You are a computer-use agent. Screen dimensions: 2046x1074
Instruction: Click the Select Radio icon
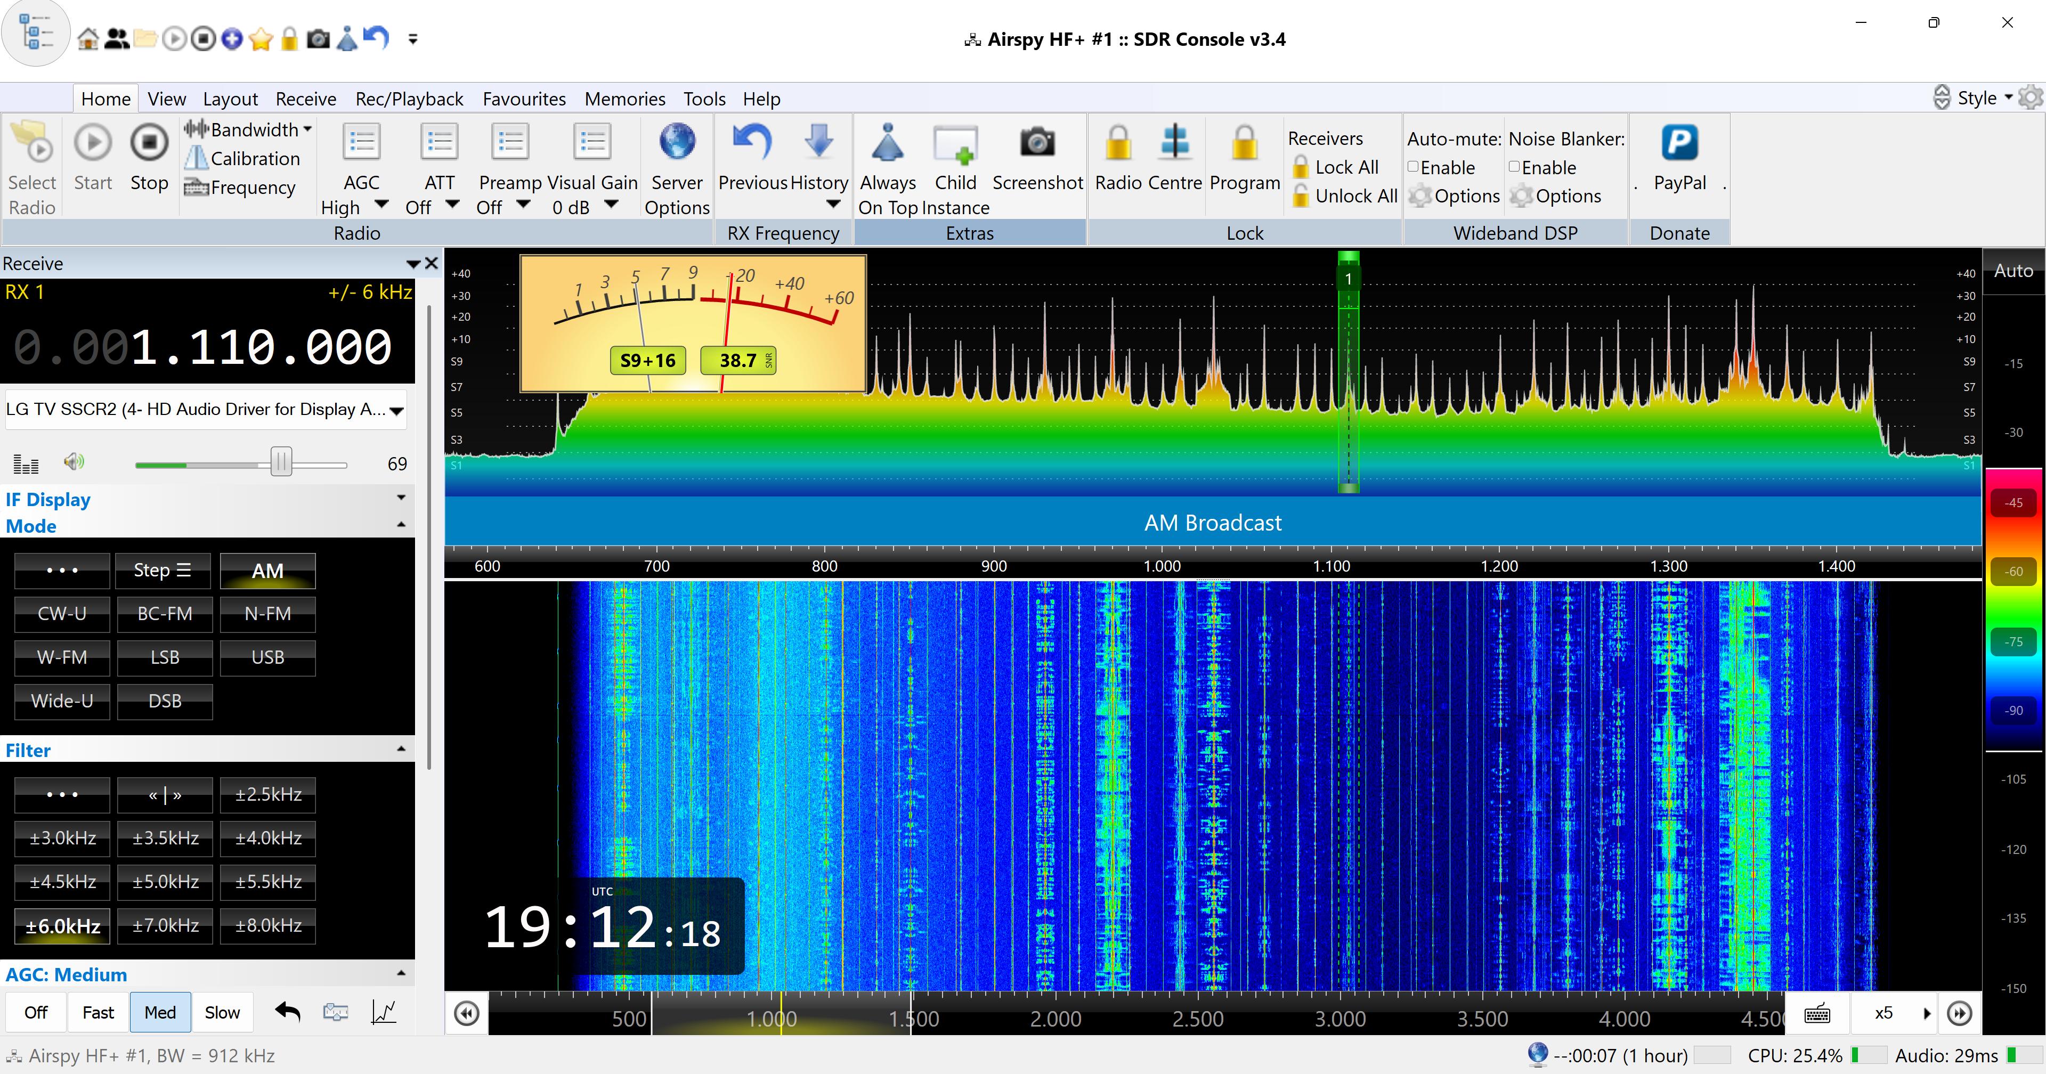coord(32,142)
